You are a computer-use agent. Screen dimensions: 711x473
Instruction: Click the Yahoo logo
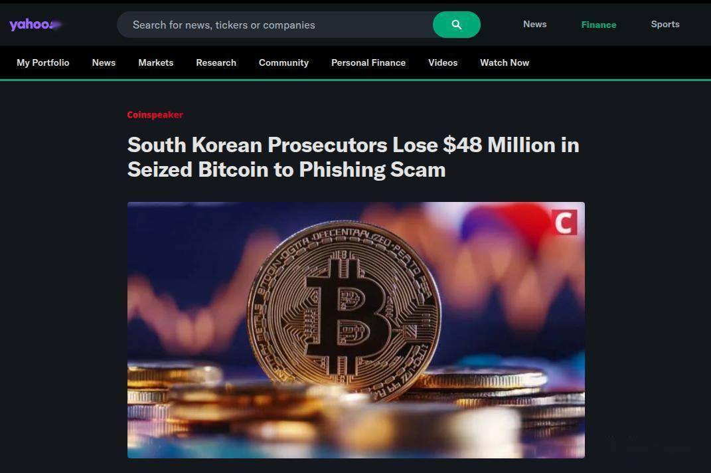pyautogui.click(x=35, y=25)
